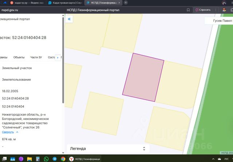233x162 pixels.
Task: Open the browser profile avatar
Action: [x=224, y=3]
